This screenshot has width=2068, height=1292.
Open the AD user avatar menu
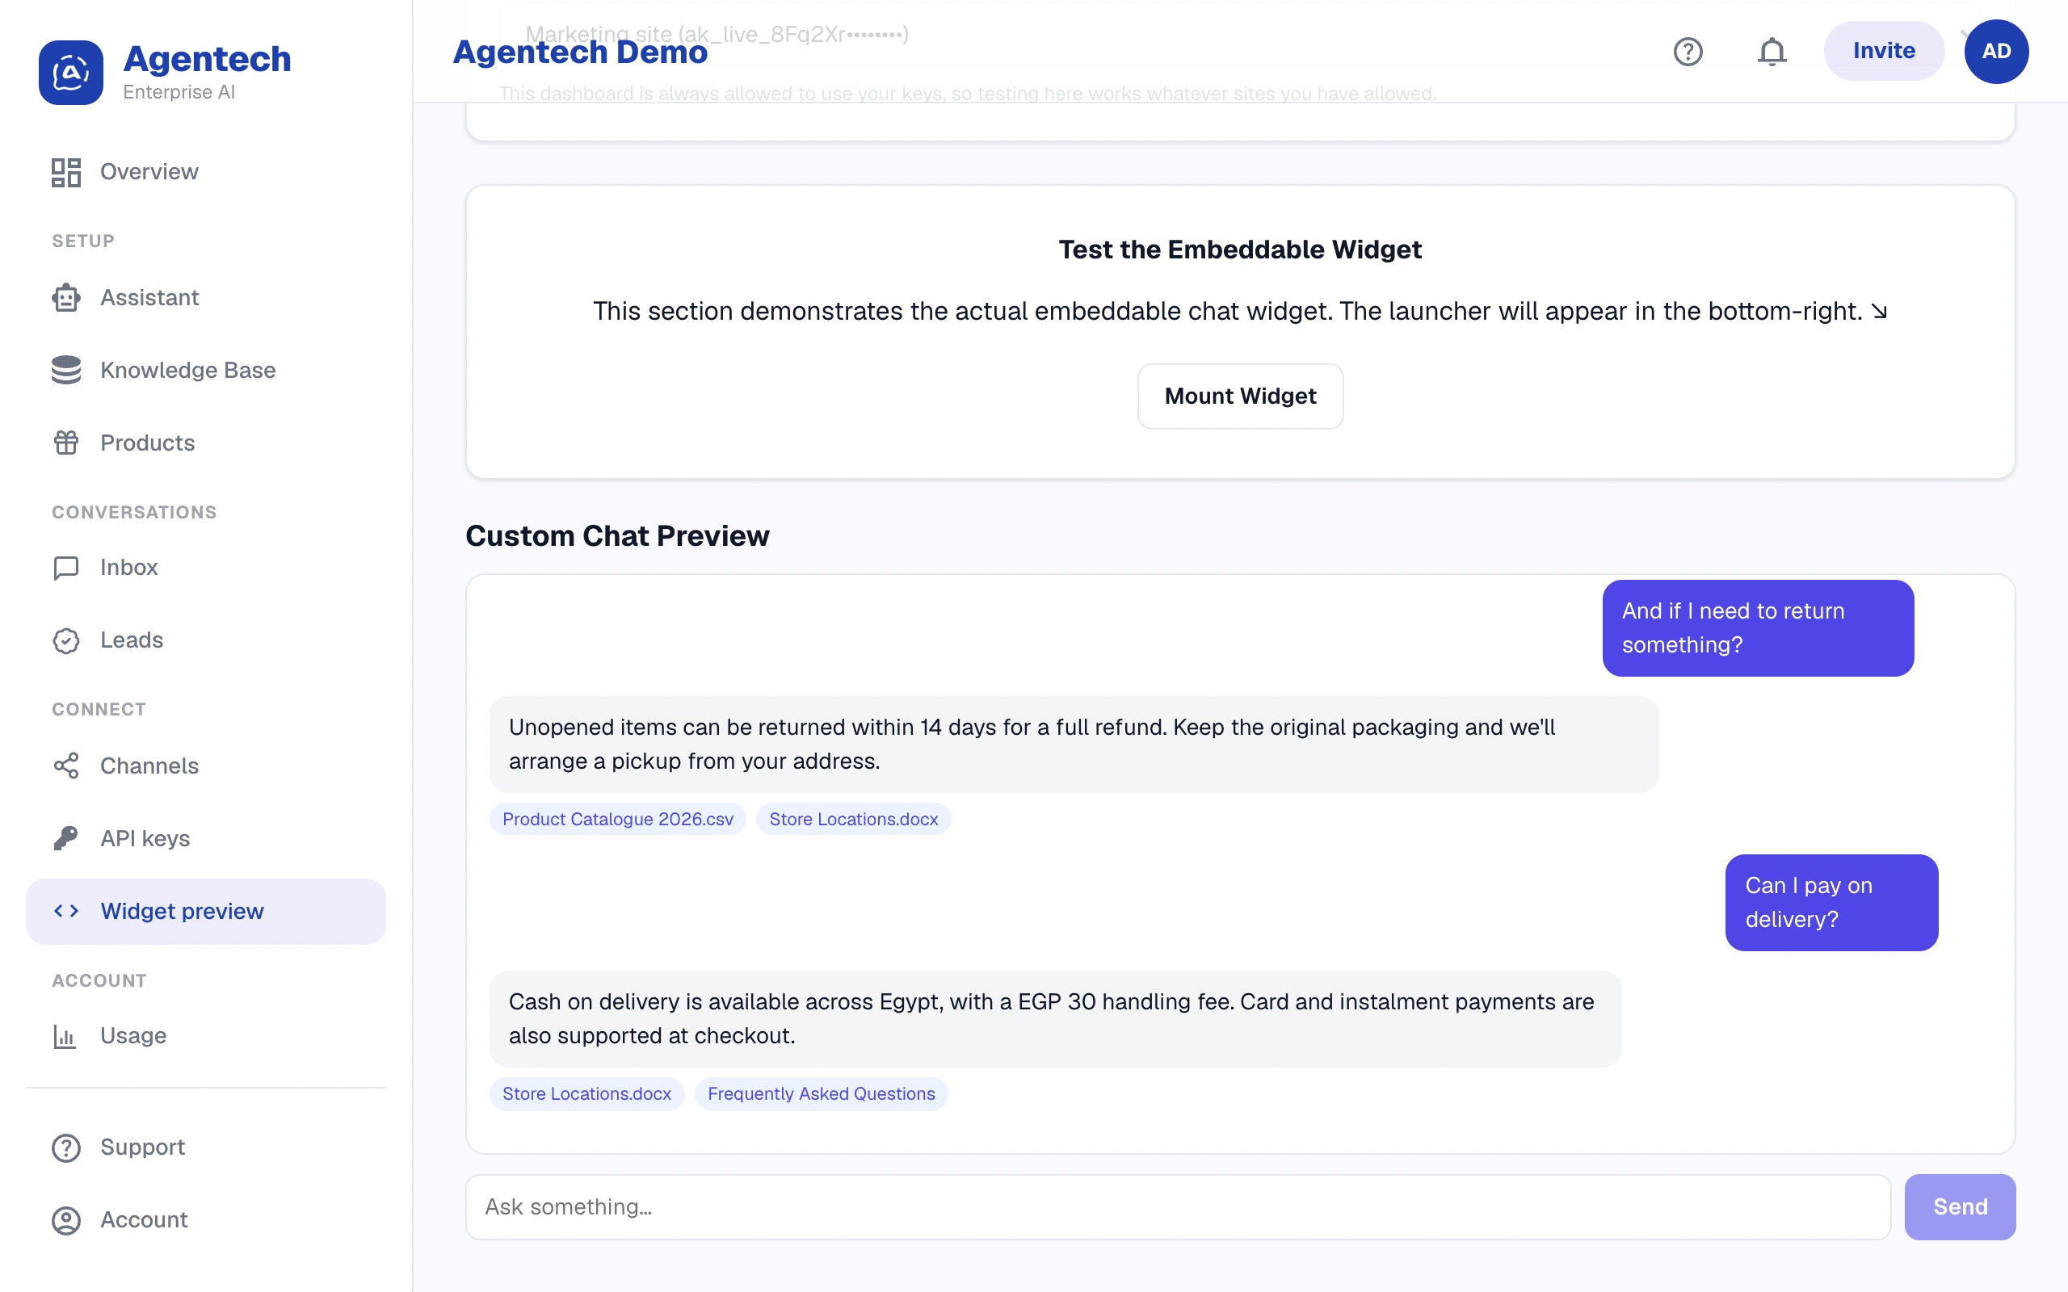click(1996, 51)
